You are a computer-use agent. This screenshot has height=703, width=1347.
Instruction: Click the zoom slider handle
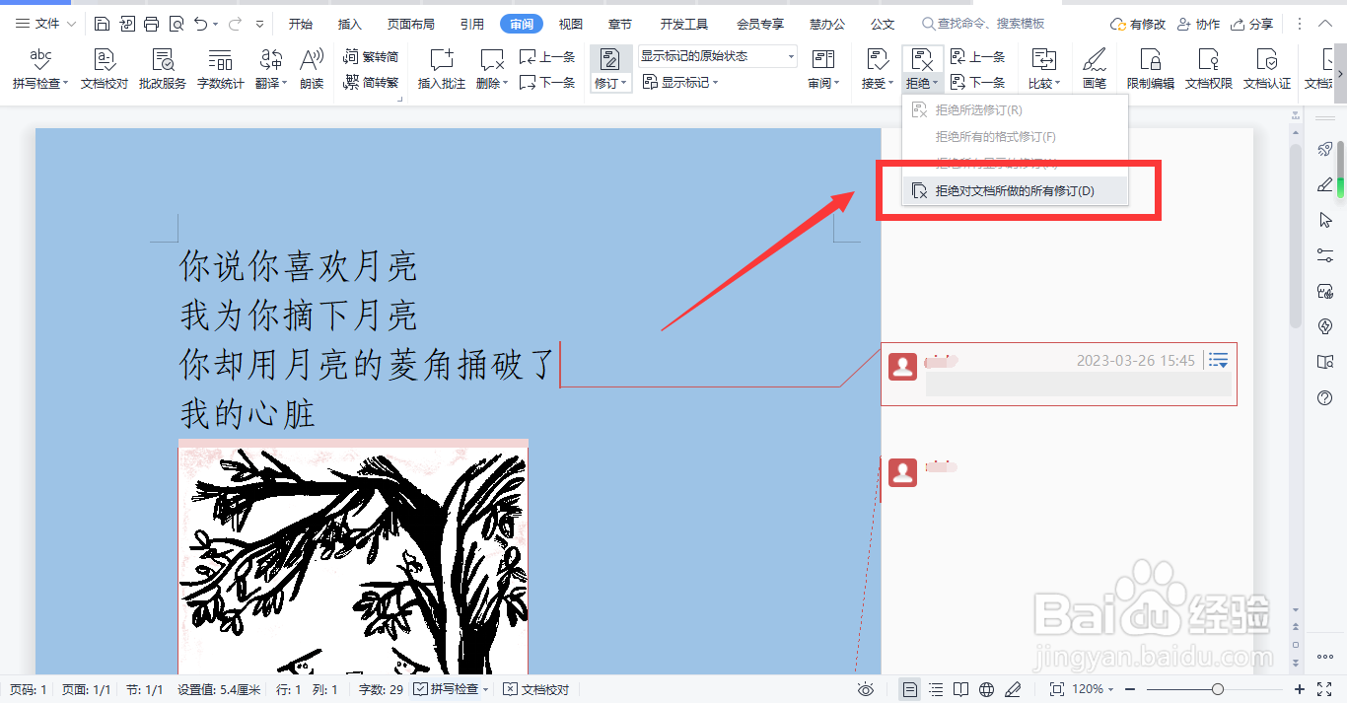pos(1218,689)
